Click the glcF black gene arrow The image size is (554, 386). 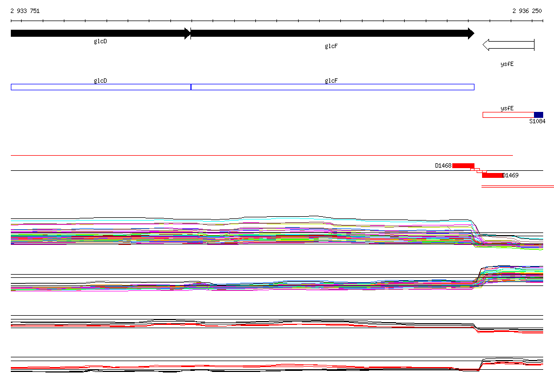pos(333,34)
